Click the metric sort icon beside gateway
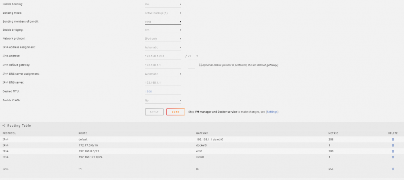This screenshot has height=180, width=404. tap(200, 65)
